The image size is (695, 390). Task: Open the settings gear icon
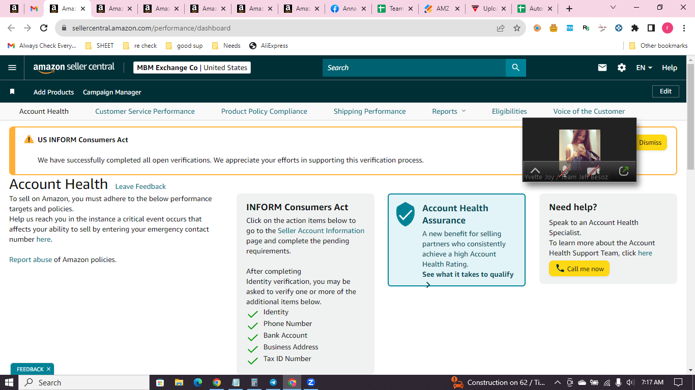coord(622,68)
